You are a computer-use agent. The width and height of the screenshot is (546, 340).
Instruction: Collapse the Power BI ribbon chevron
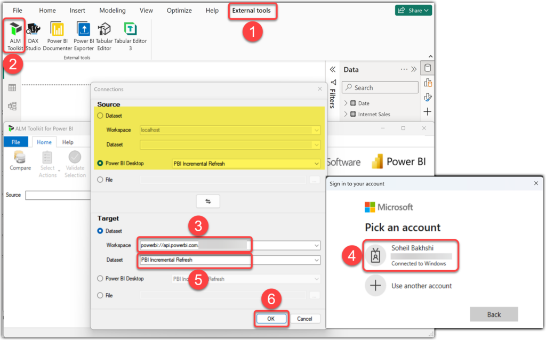(x=431, y=56)
